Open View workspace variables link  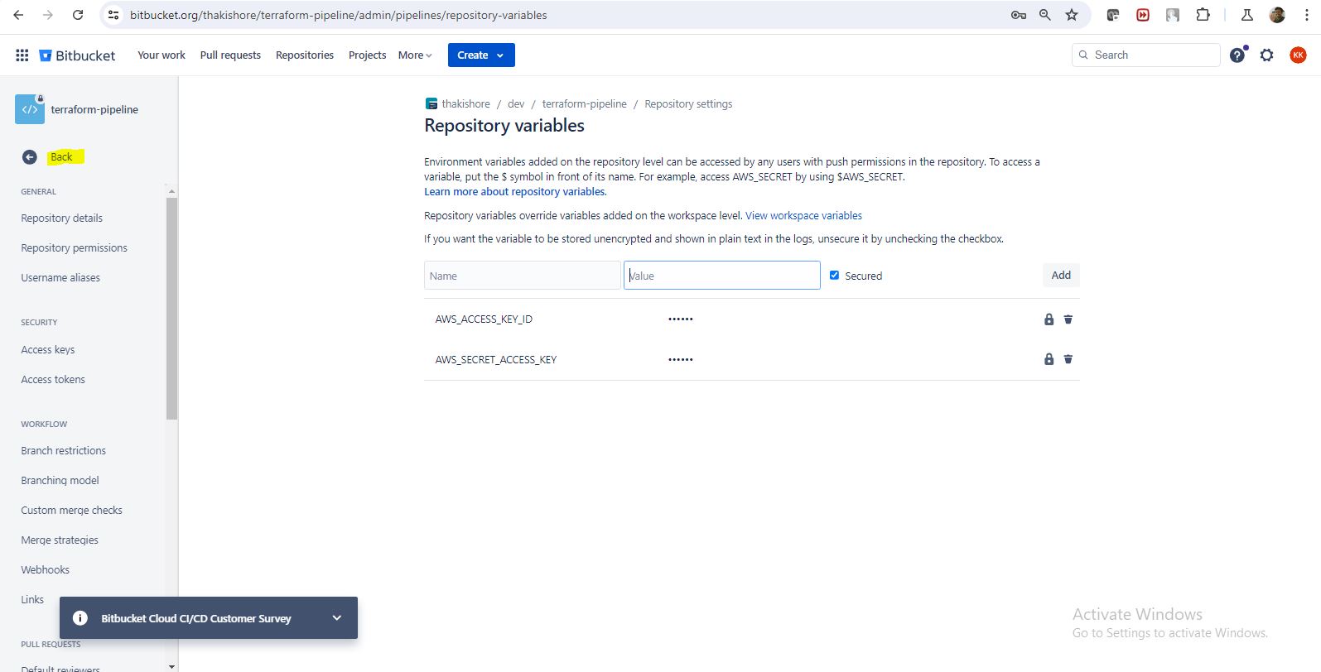tap(803, 216)
